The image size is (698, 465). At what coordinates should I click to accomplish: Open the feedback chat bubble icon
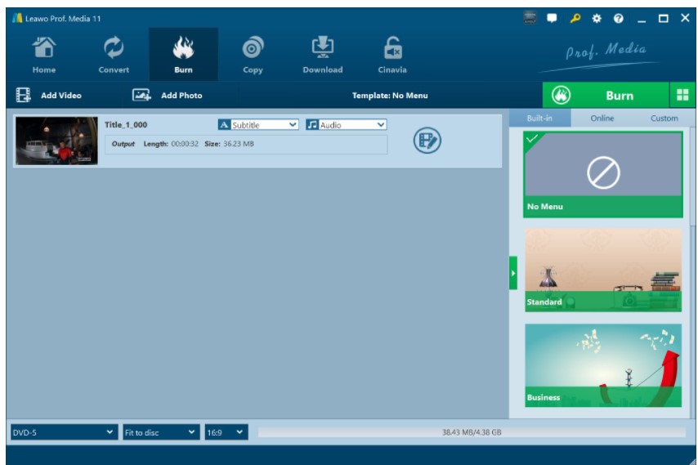(x=552, y=18)
